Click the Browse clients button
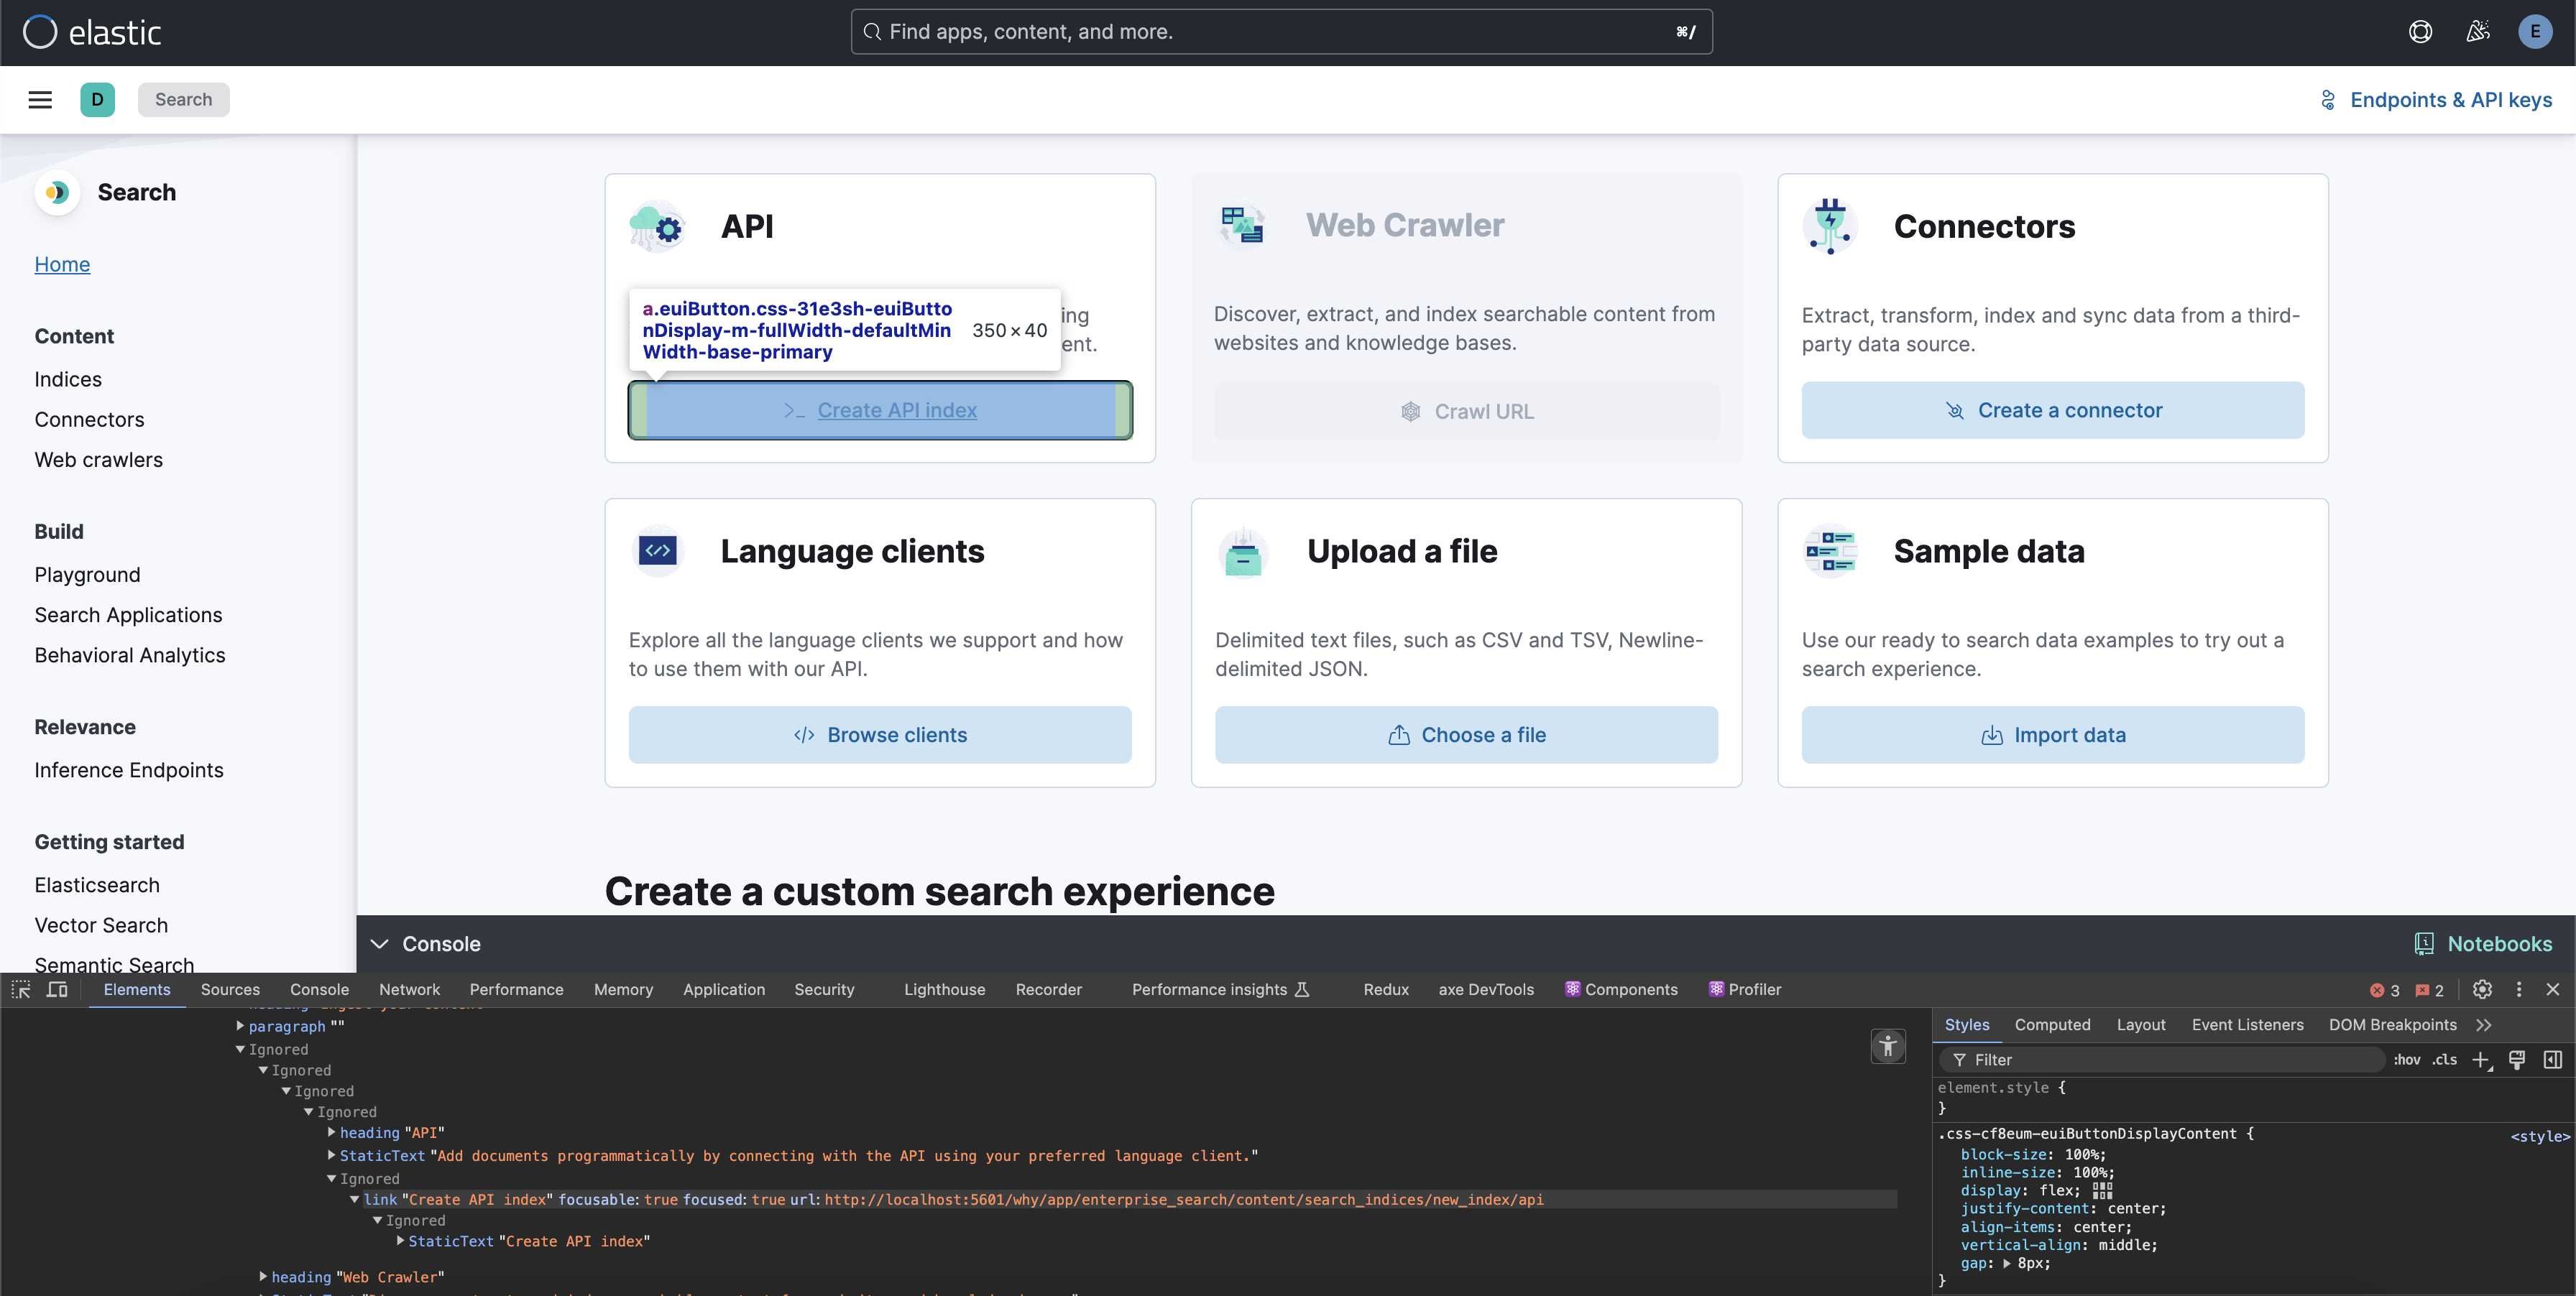 click(880, 734)
